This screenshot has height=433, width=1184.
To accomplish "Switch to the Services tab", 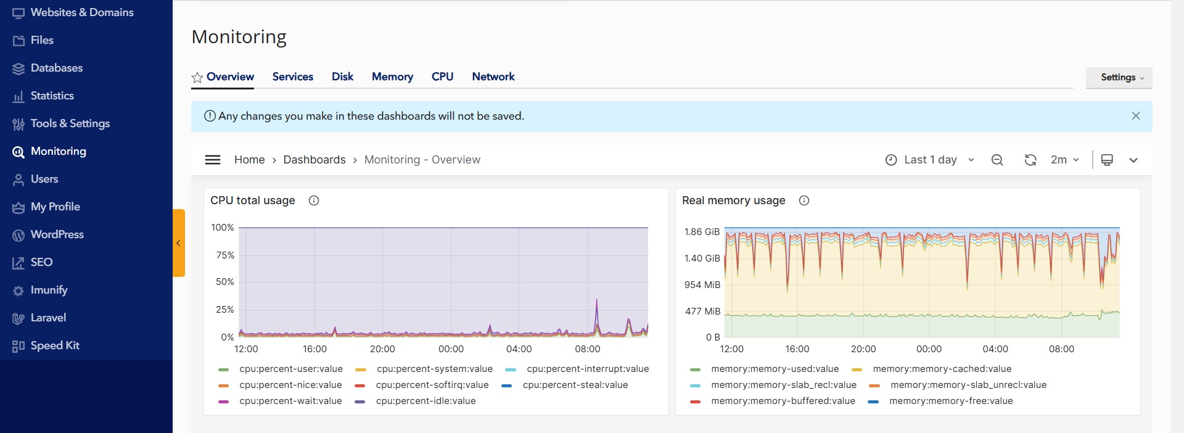I will pos(293,77).
